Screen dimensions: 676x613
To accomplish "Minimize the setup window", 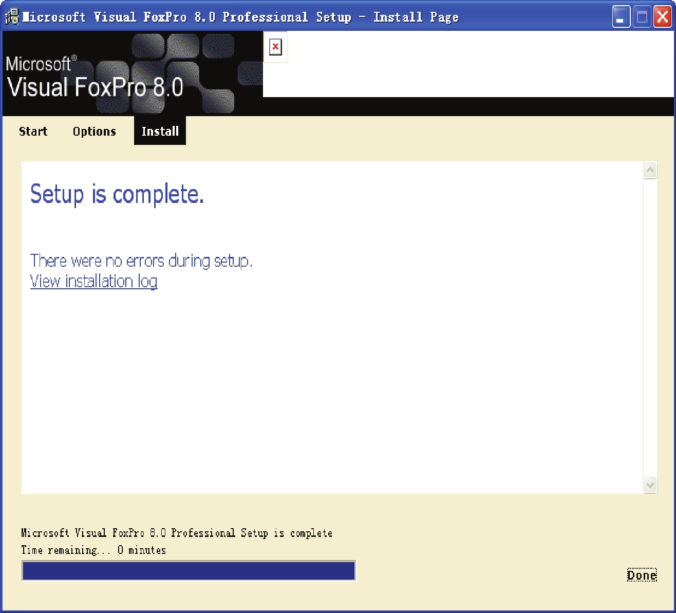I will pos(621,17).
